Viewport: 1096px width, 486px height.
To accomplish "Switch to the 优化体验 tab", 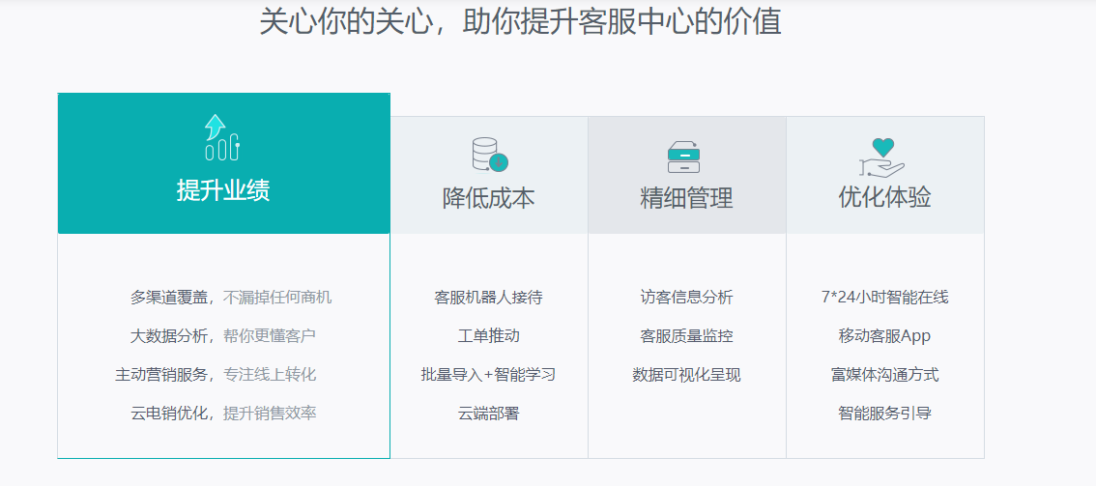I will 885,175.
